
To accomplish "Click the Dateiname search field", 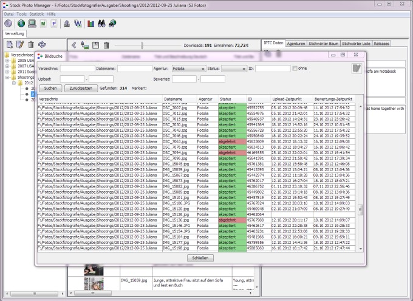I will tap(135, 69).
